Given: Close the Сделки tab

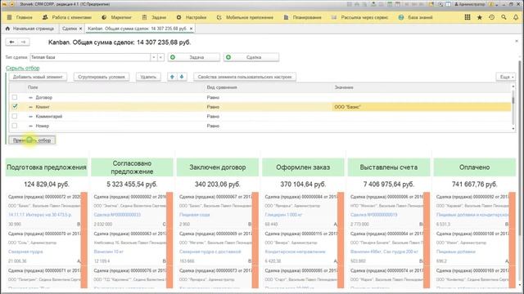Looking at the screenshot, I should pos(80,29).
